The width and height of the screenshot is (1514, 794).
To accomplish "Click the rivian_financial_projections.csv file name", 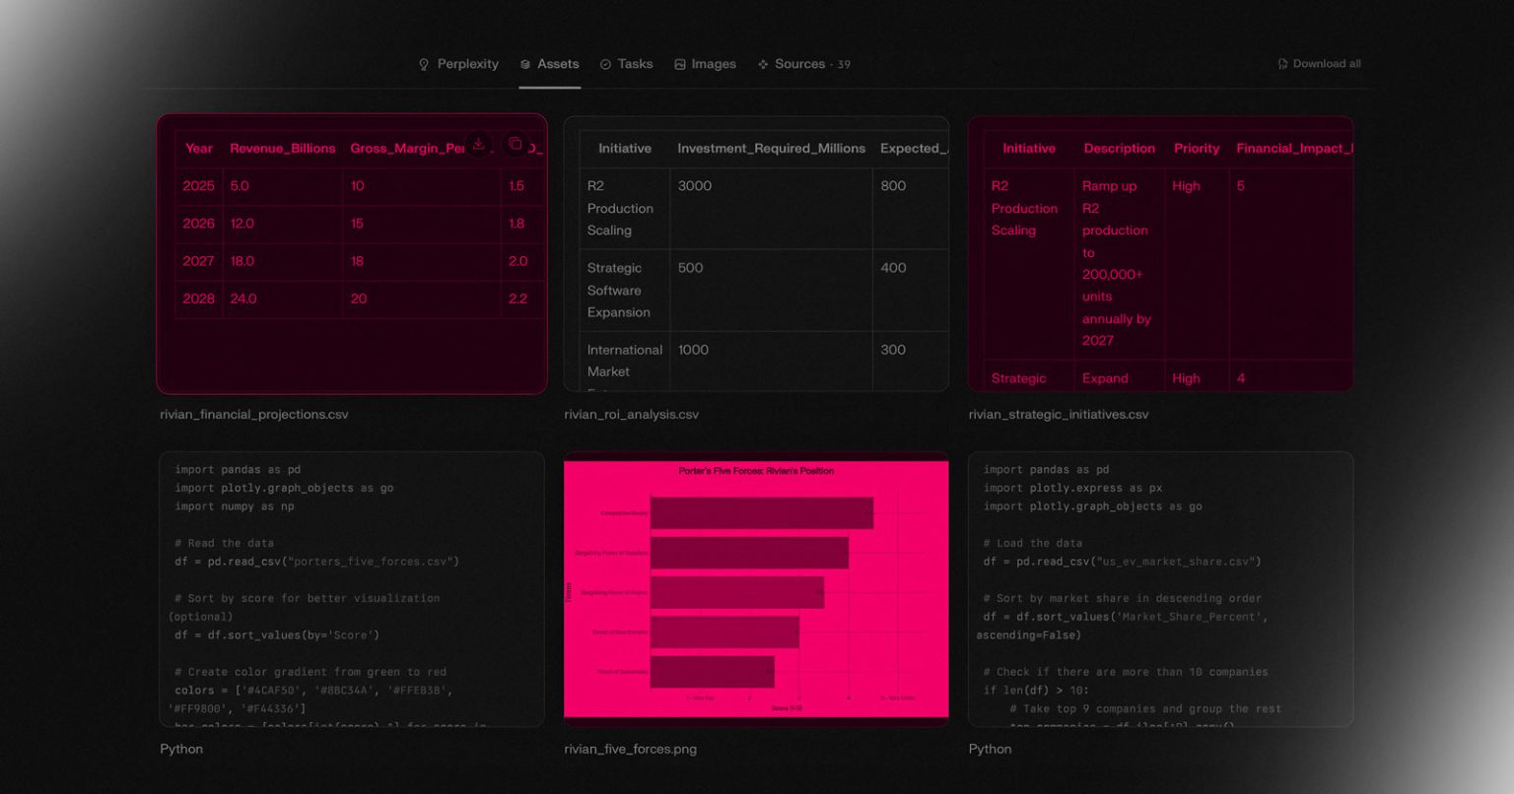I will point(254,415).
